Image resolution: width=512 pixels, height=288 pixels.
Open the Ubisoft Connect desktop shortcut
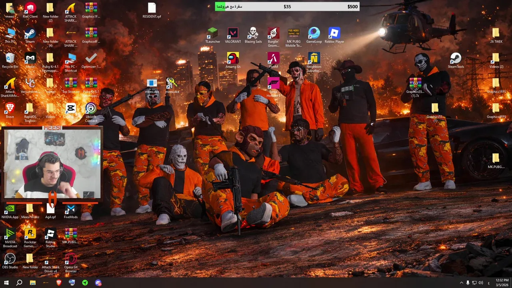click(91, 113)
